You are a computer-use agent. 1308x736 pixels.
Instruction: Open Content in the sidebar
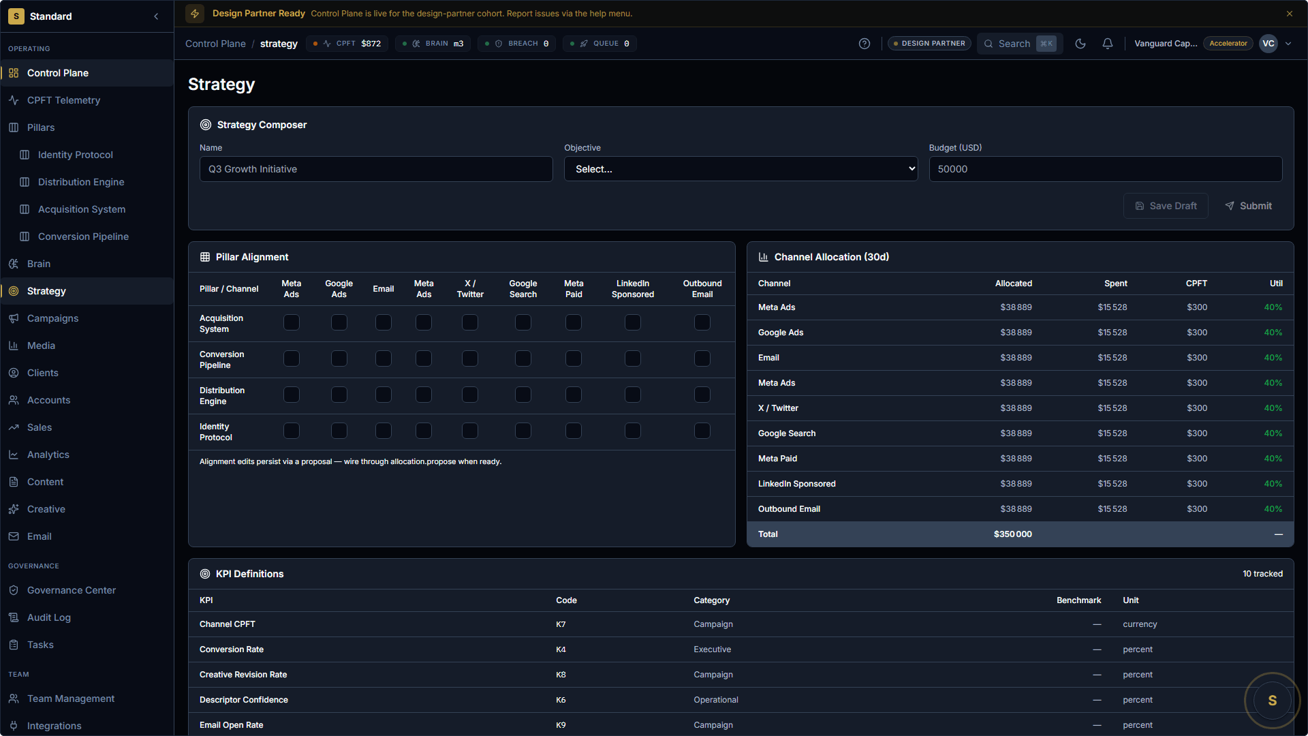(x=87, y=482)
